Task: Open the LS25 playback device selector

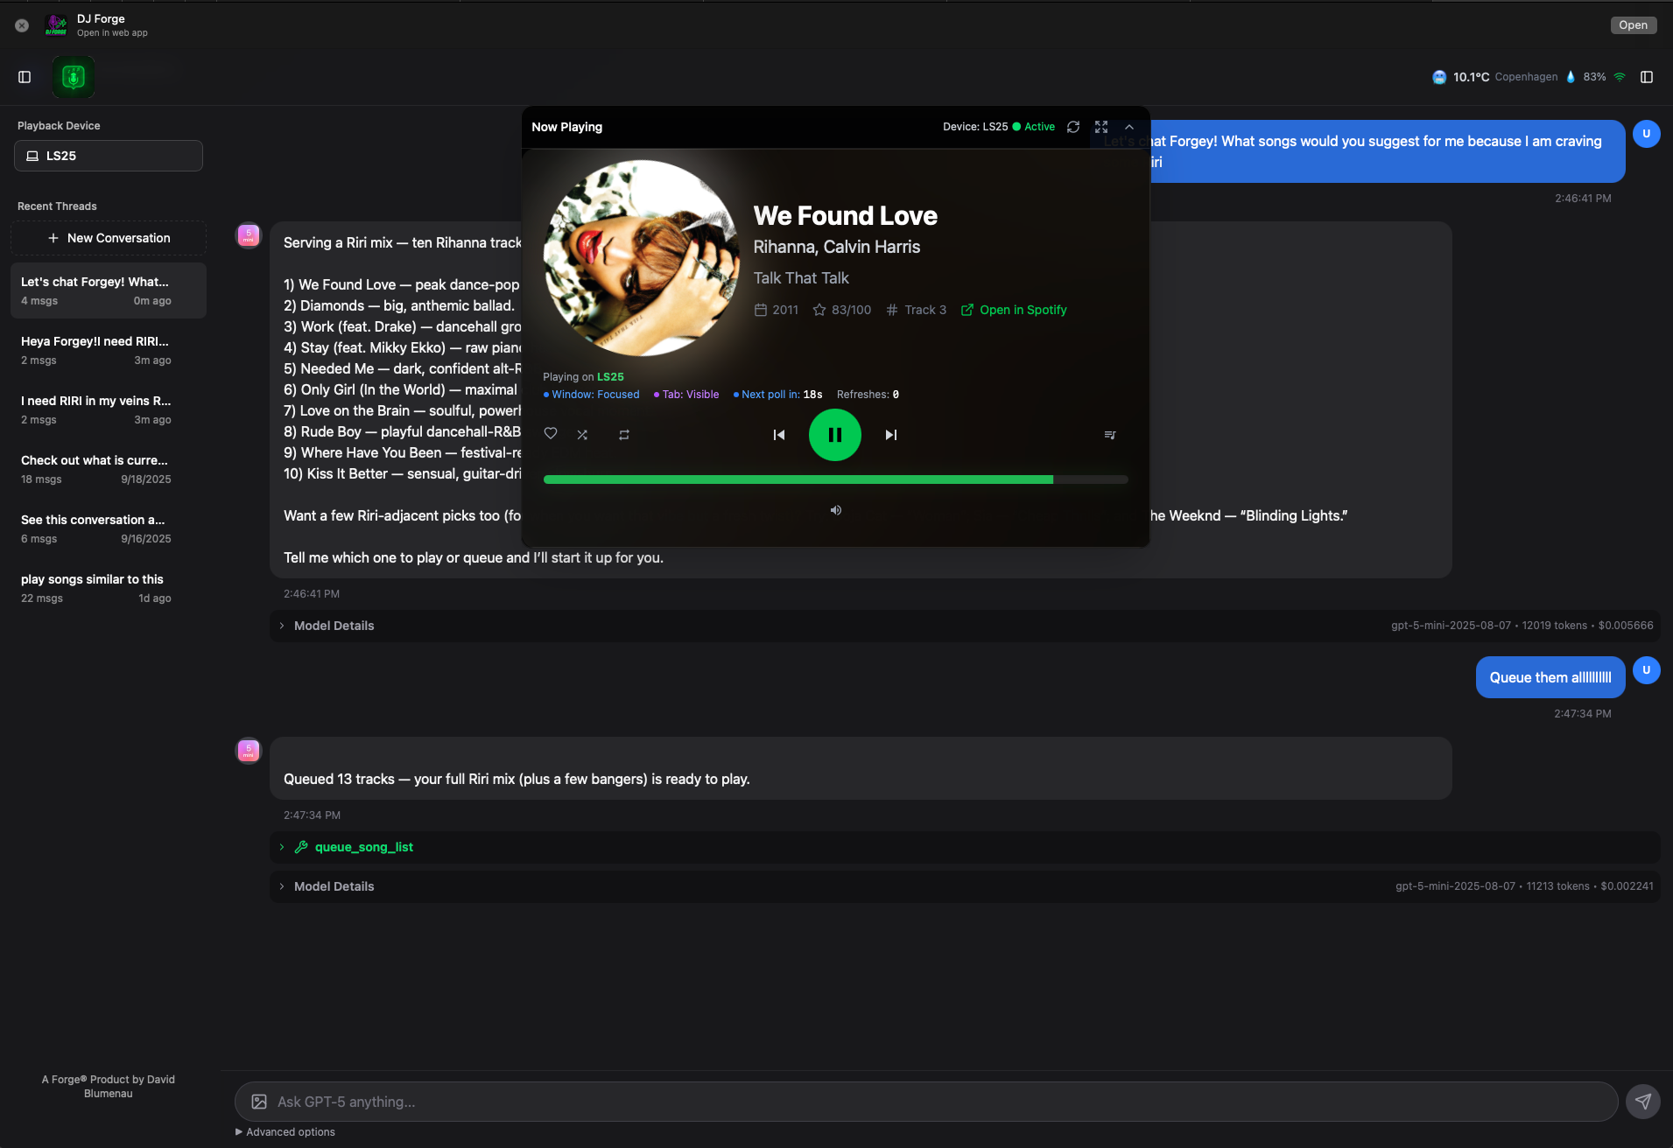Action: pos(109,156)
